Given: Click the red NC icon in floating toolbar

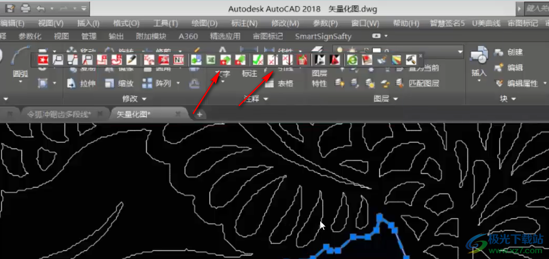Looking at the screenshot, I should [x=179, y=60].
